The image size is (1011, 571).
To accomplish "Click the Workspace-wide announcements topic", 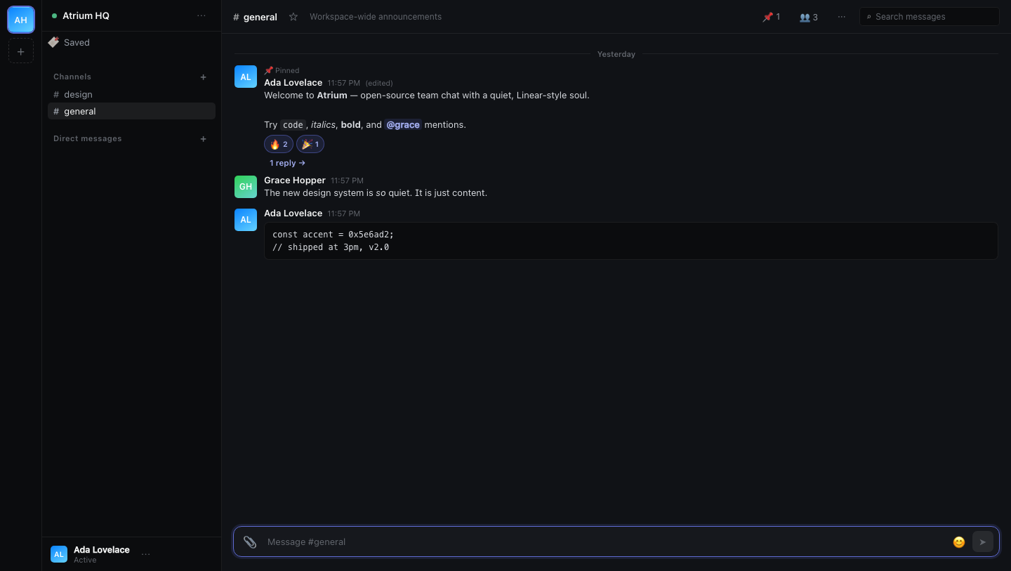I will 376,17.
